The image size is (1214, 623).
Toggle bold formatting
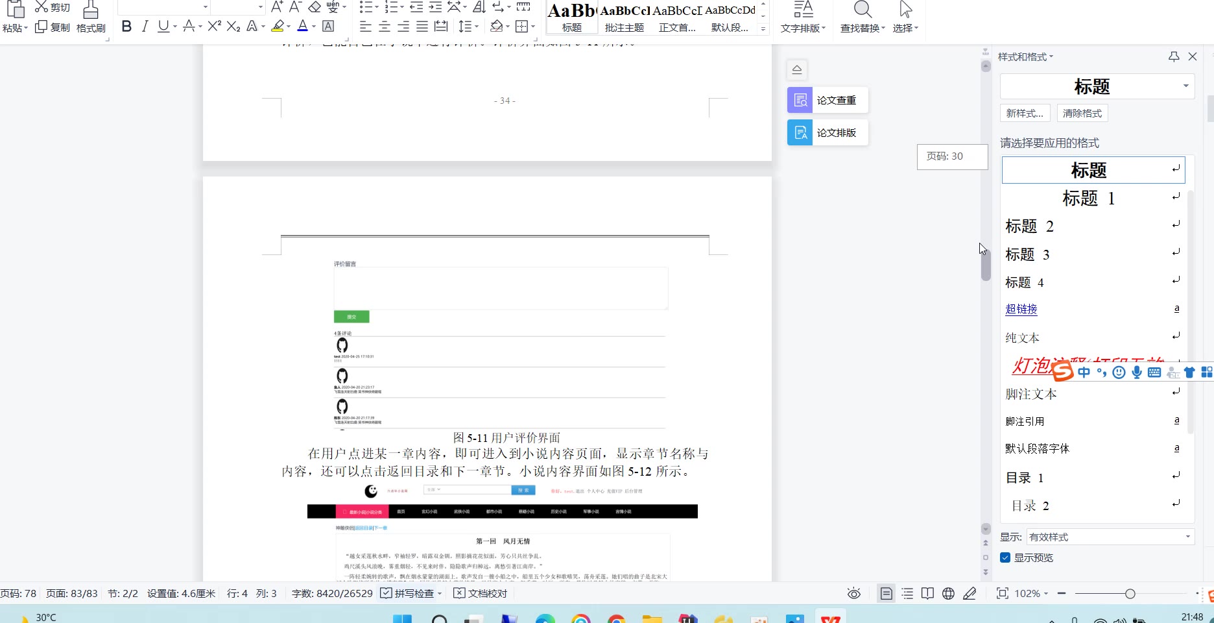[126, 27]
